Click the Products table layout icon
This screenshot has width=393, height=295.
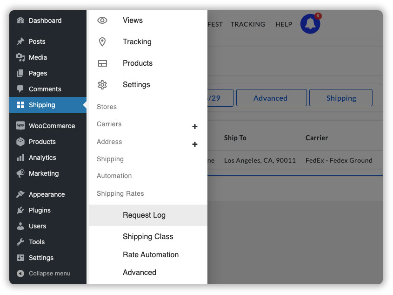(x=102, y=63)
